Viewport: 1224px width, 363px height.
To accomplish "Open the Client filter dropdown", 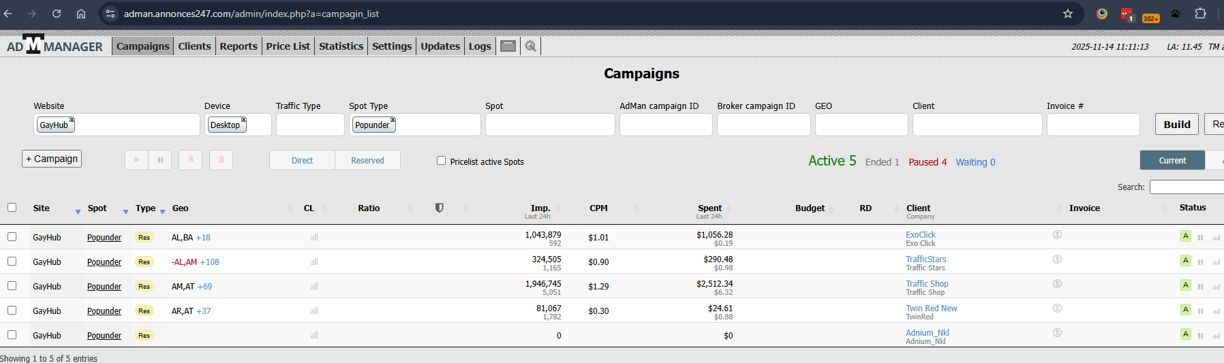I will (977, 125).
